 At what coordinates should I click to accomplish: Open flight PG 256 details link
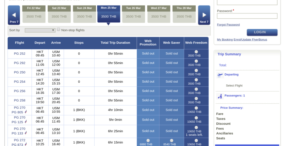click(x=19, y=91)
